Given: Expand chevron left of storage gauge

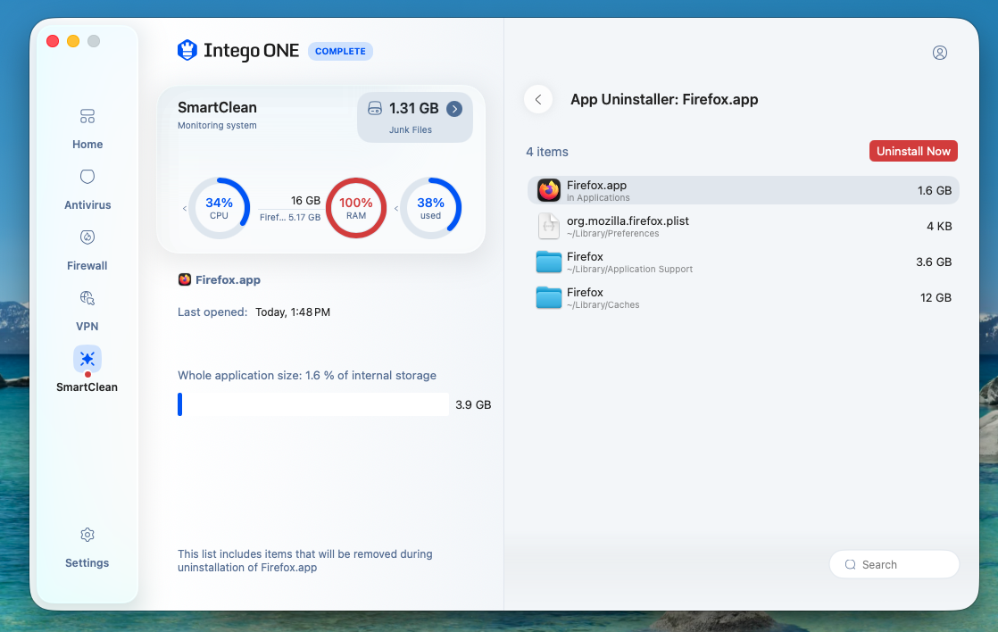Looking at the screenshot, I should [395, 208].
